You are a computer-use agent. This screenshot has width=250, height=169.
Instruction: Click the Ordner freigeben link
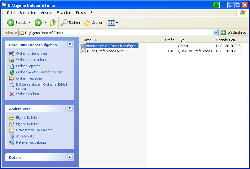29,78
